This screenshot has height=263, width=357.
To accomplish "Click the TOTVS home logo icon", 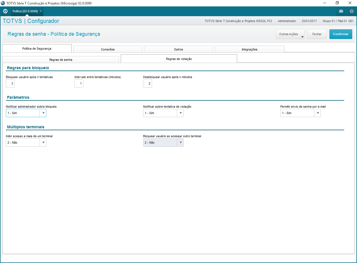I will tap(5, 11).
